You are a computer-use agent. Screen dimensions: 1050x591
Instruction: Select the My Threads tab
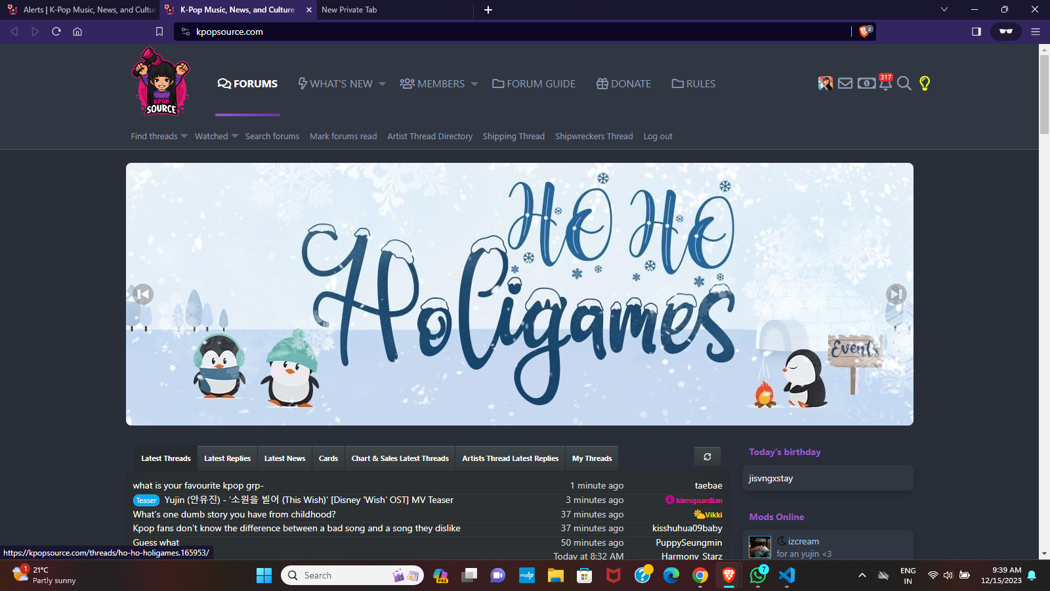tap(592, 458)
